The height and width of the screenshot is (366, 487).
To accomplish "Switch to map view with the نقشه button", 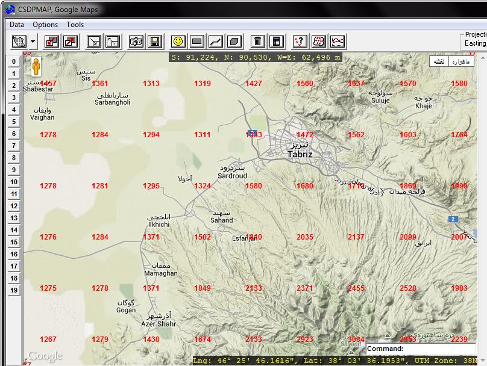I will point(439,61).
